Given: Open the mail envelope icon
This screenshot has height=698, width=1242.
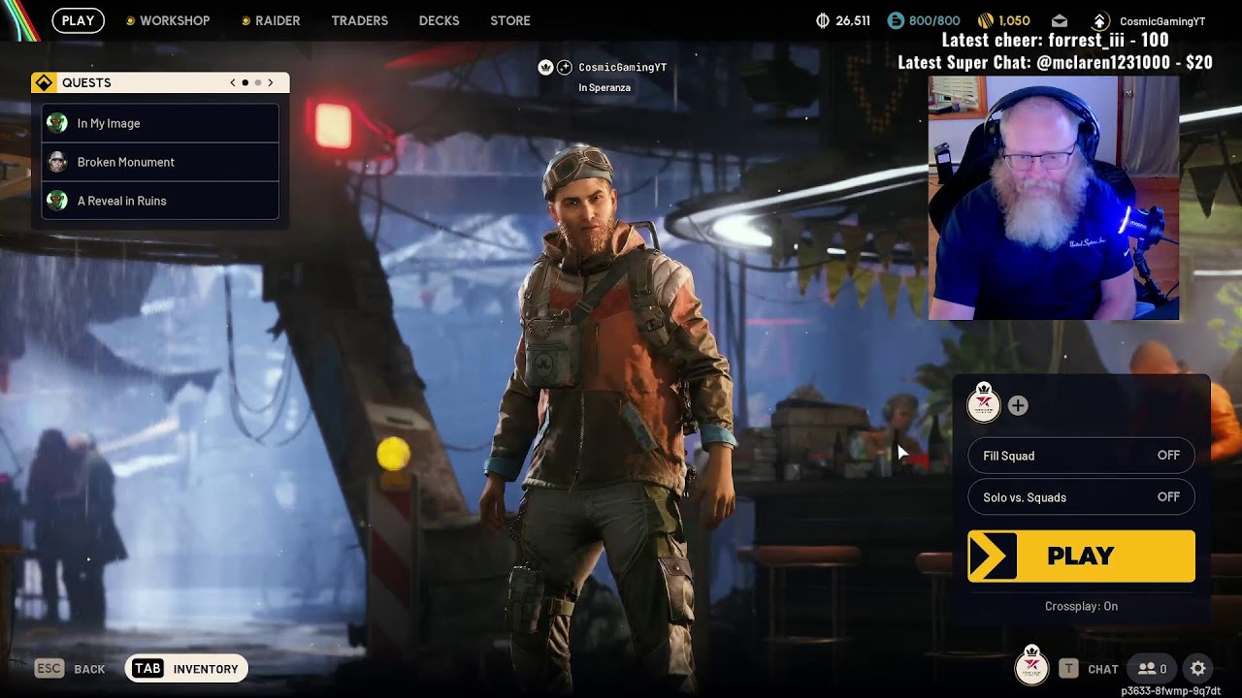Looking at the screenshot, I should tap(1060, 20).
